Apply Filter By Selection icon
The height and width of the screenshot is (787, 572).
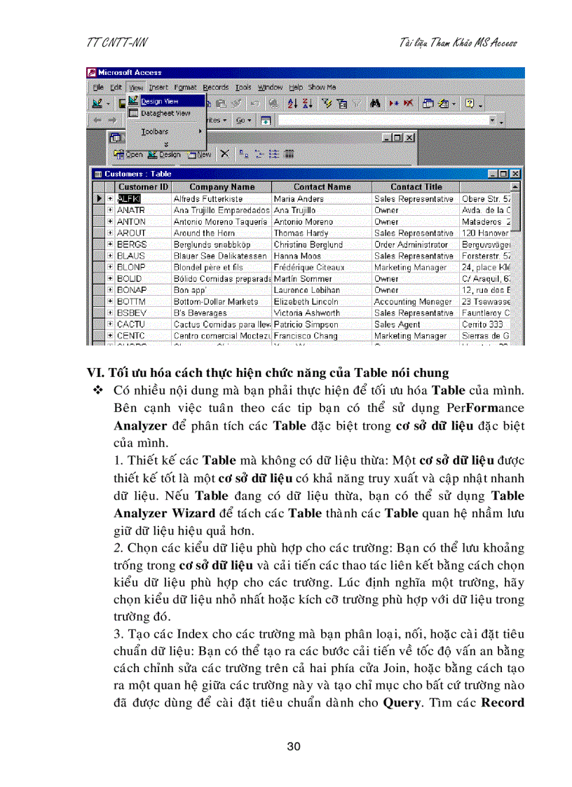[x=327, y=104]
